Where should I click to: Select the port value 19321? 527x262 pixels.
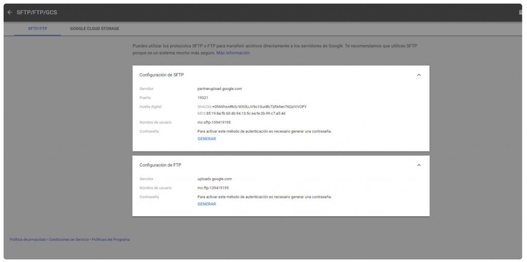pyautogui.click(x=203, y=98)
